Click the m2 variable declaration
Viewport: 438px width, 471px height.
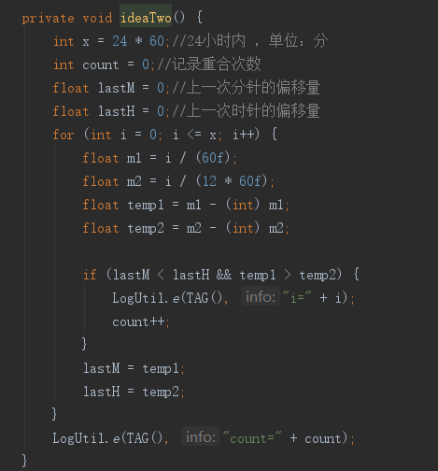point(134,181)
